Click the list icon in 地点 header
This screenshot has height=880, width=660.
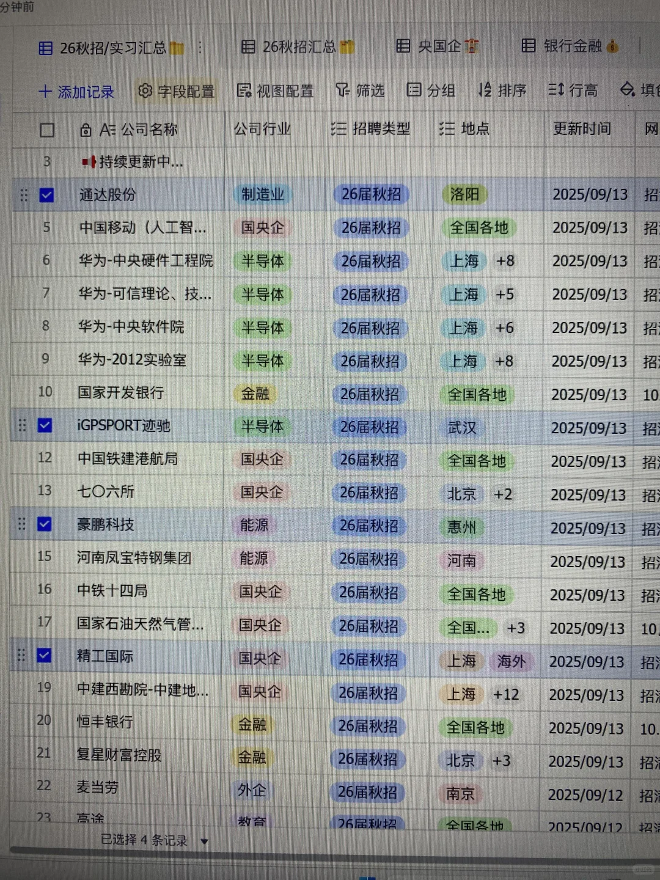(x=447, y=128)
